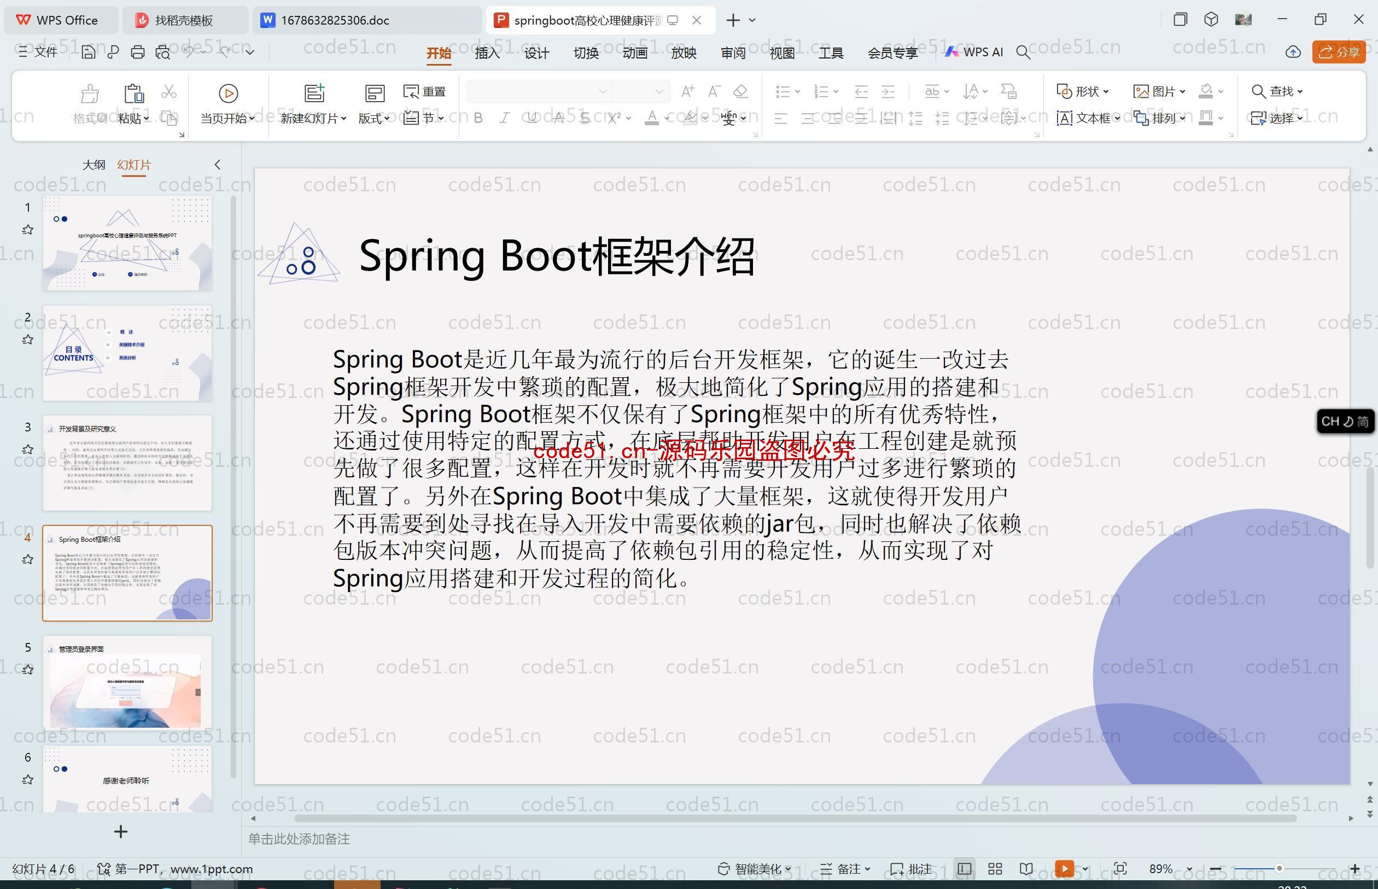Click the Share 分享 button
This screenshot has width=1378, height=889.
(1338, 52)
